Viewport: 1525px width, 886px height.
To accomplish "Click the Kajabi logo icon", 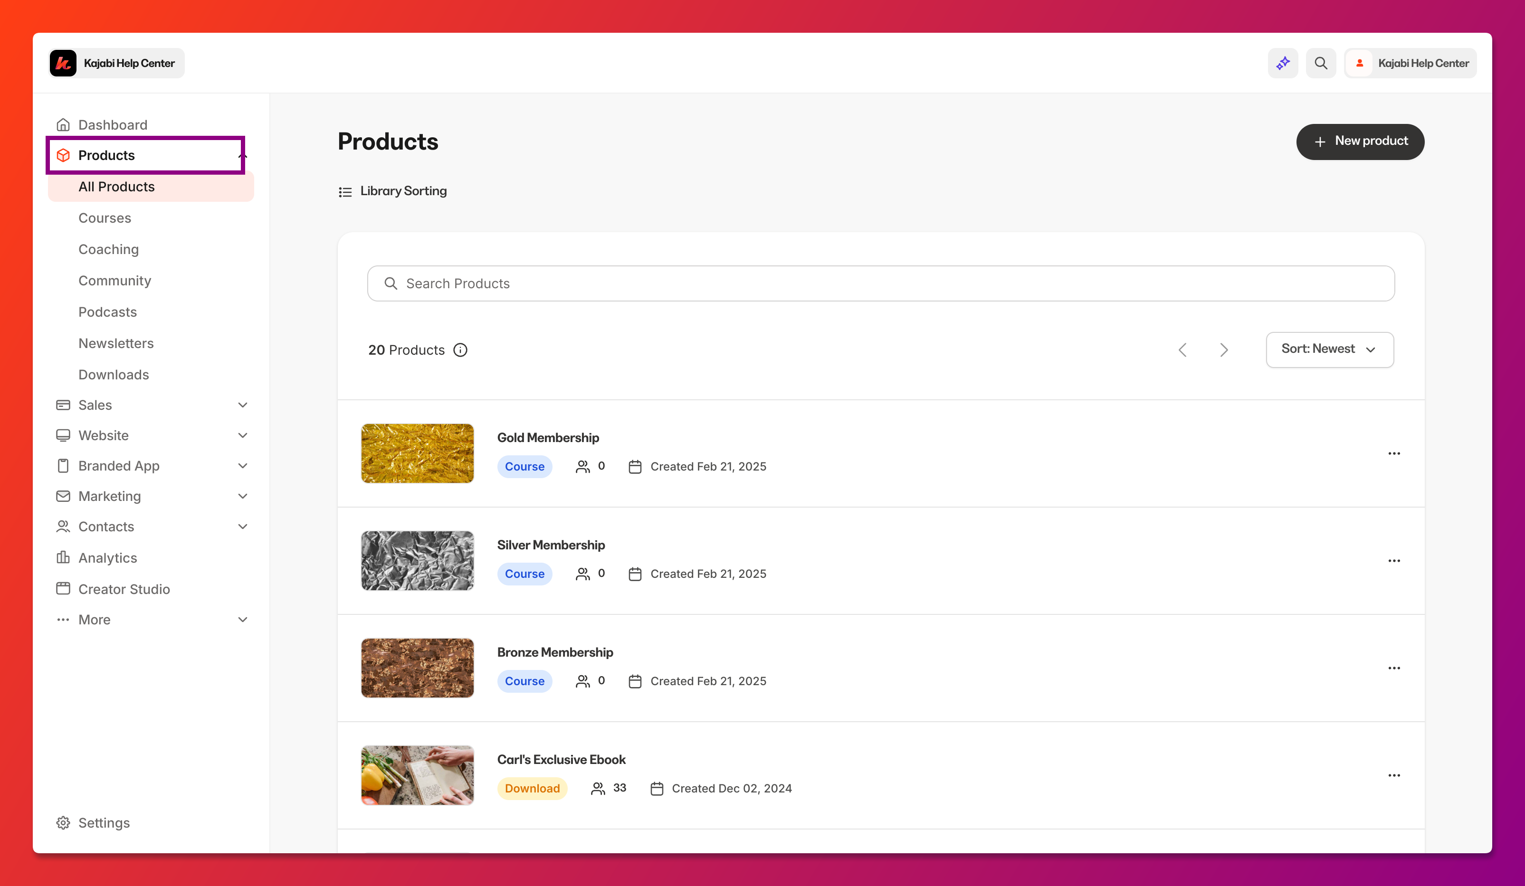I will [x=63, y=63].
